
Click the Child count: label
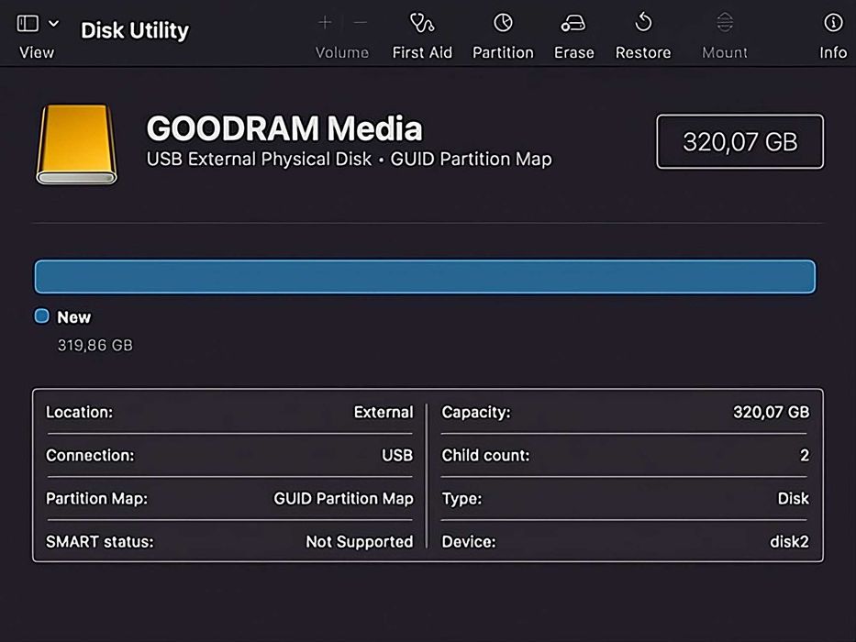tap(485, 455)
